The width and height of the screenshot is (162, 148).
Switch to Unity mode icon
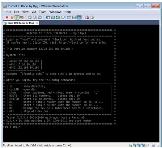point(63,17)
